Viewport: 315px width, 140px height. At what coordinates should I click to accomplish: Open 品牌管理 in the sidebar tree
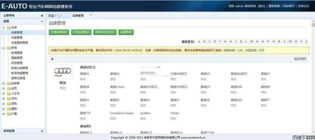pyautogui.click(x=17, y=32)
